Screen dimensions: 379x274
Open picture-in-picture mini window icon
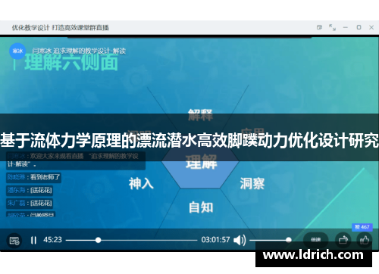pyautogui.click(x=319, y=27)
